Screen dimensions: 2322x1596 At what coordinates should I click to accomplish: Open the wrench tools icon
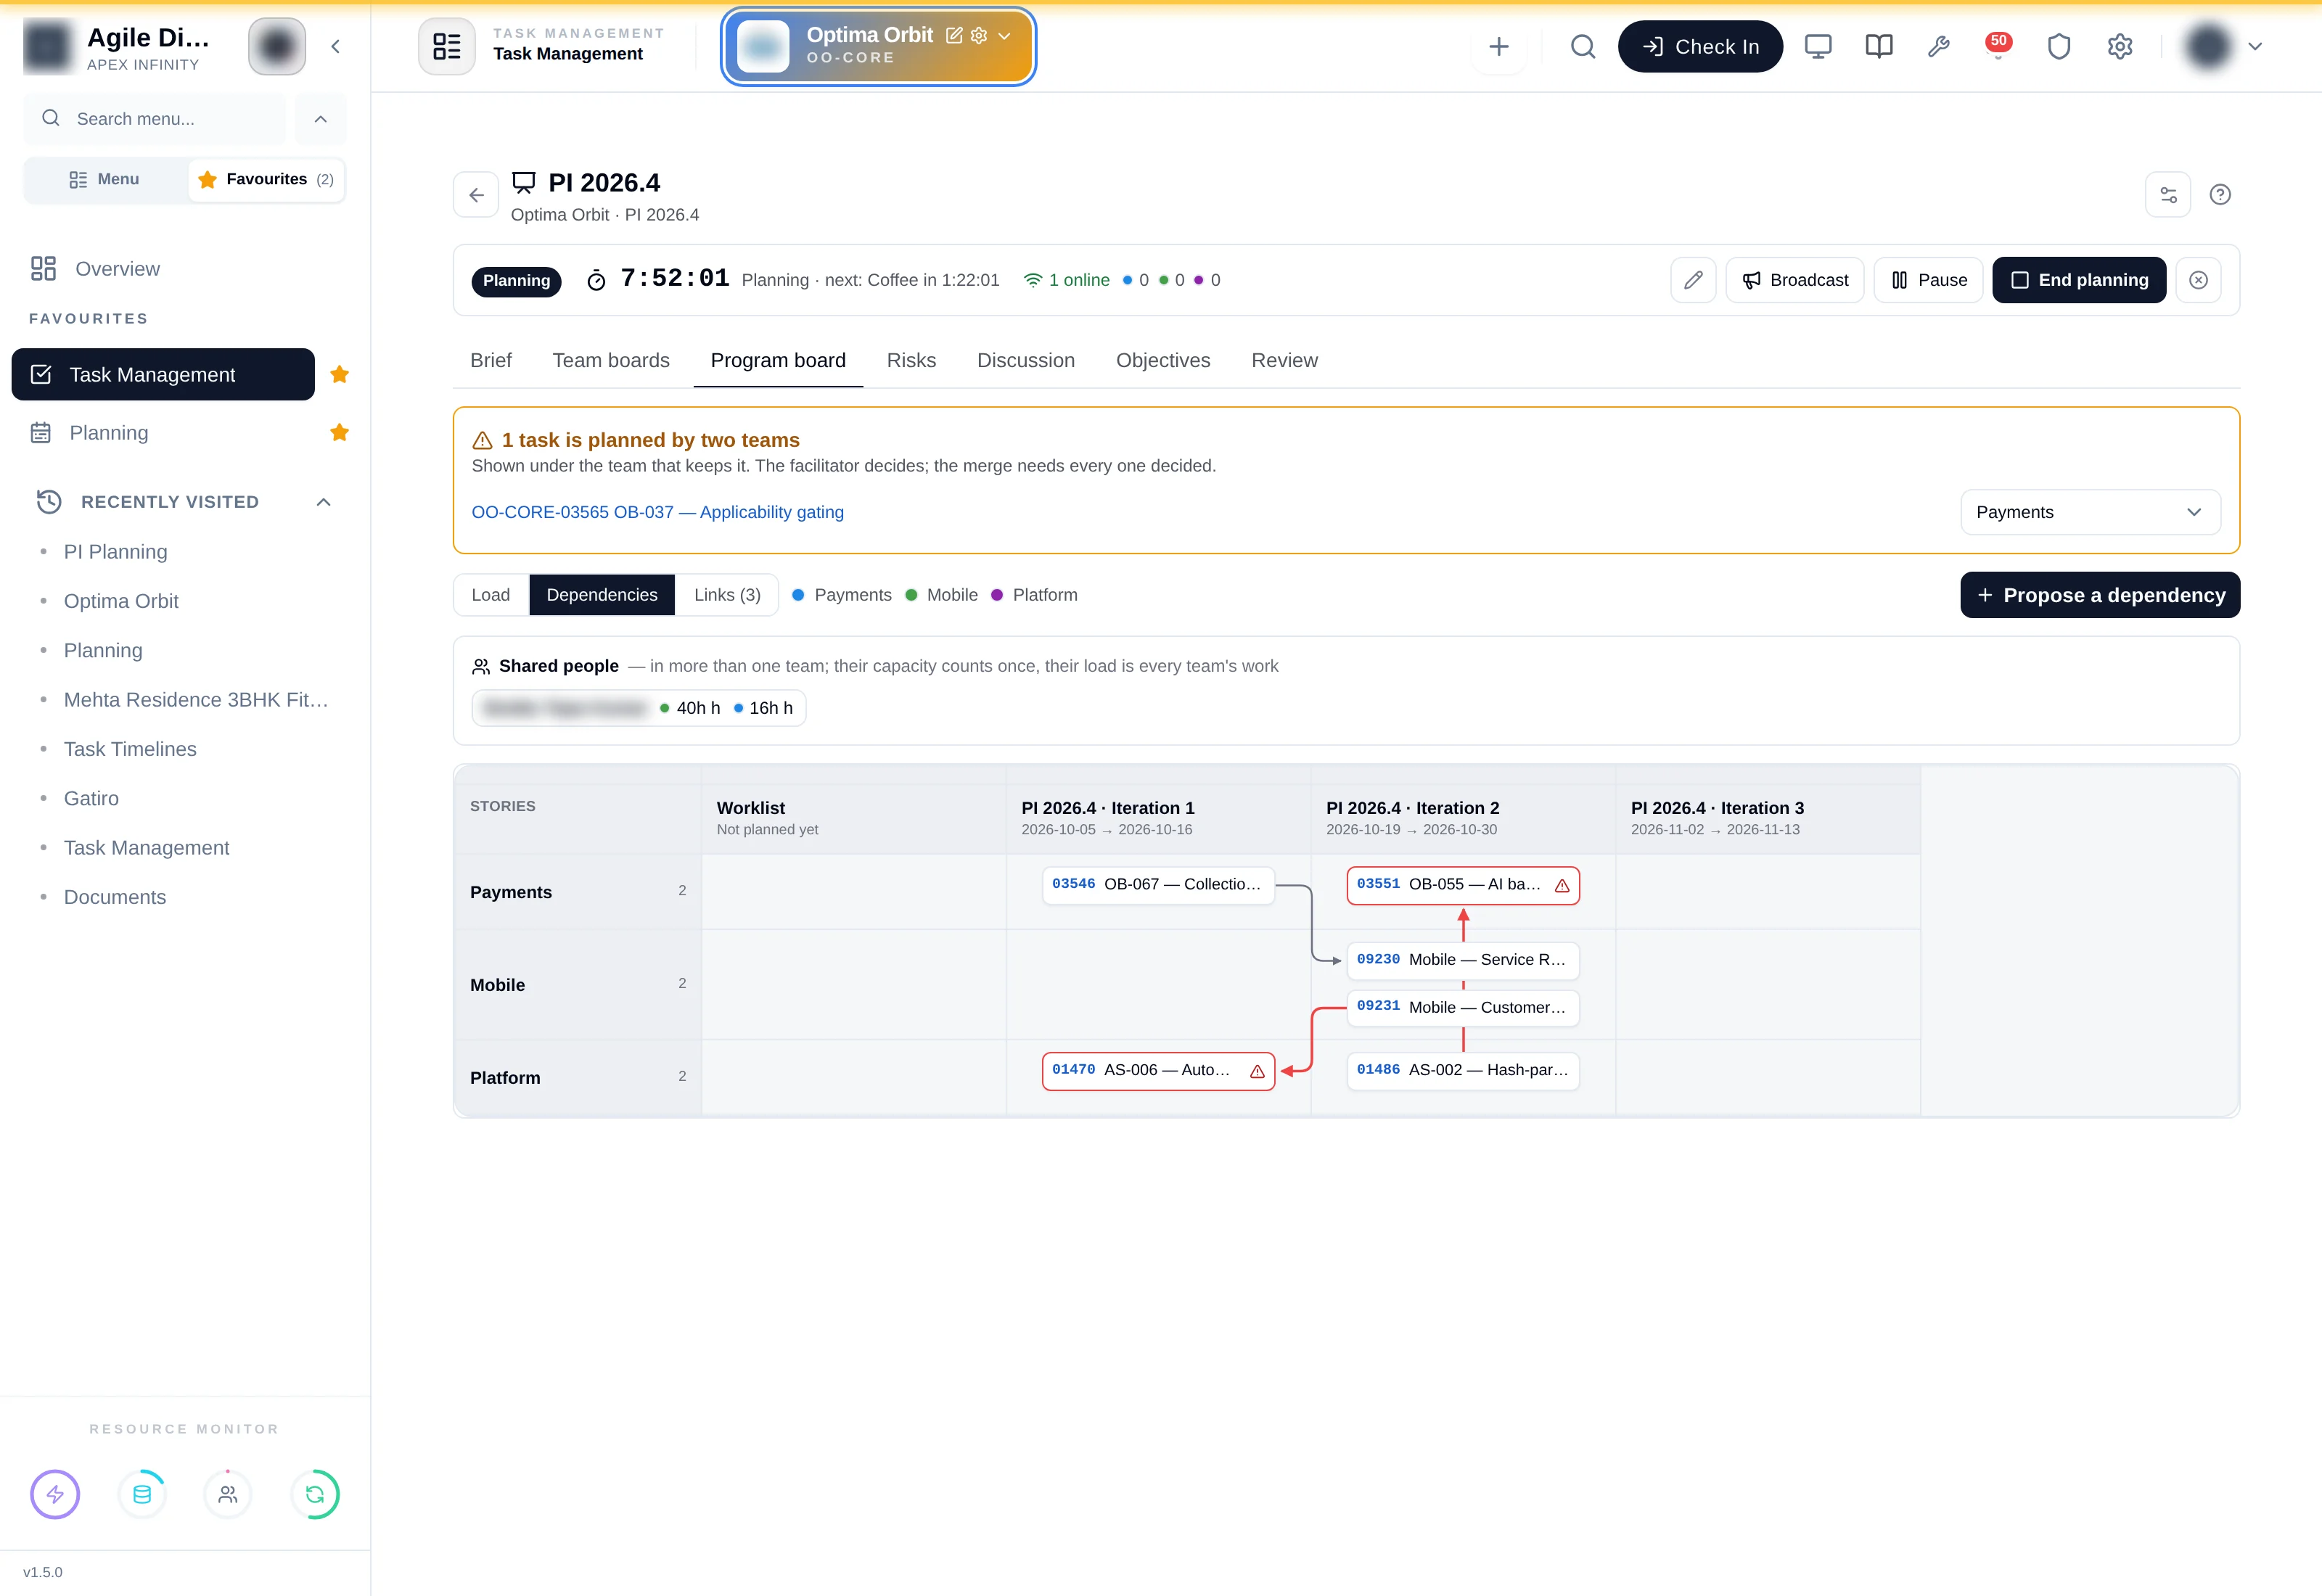tap(1938, 46)
